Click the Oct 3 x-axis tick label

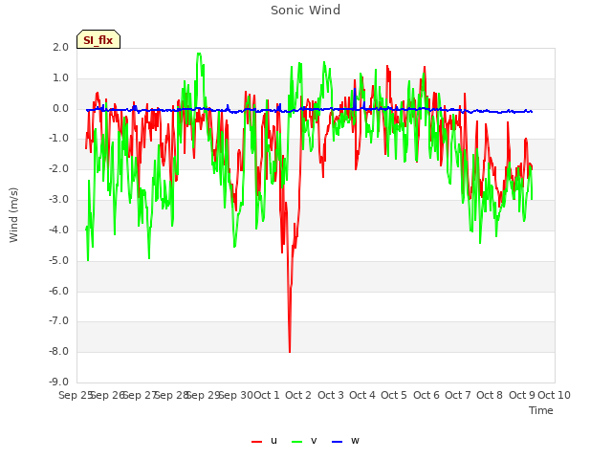pos(331,395)
